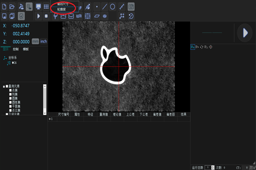Click the 运行总数 number input field
This screenshot has height=170, width=256.
click(x=208, y=167)
